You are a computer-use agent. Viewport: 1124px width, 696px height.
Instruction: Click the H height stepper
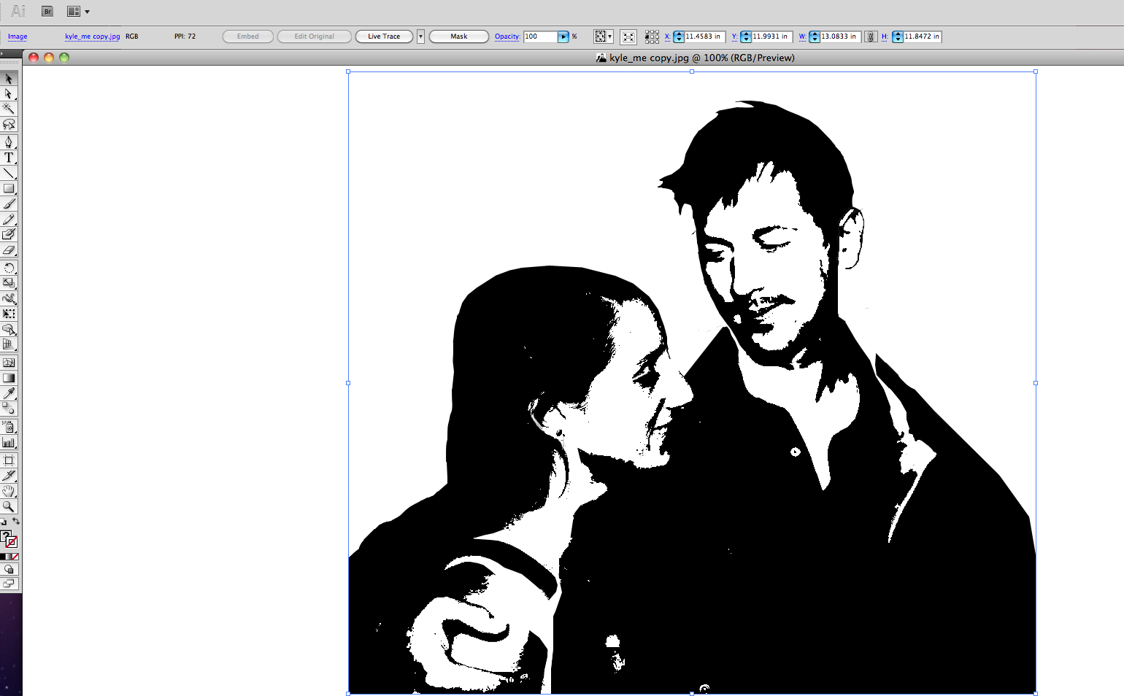click(x=898, y=36)
